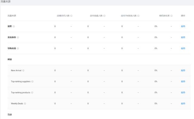Open the 趋势 link for the 导购会场 row
The image size is (194, 119).
183,48
